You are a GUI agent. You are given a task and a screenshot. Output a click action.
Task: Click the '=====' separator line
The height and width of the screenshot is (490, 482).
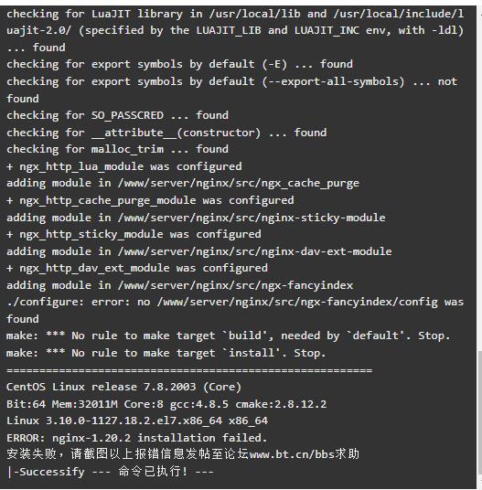189,370
